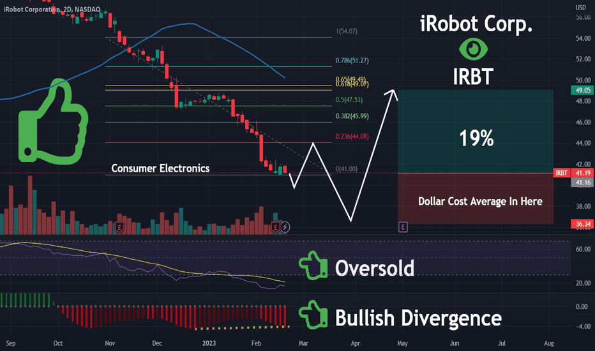Select the 0.382(45.99) Fibonacci level label
The width and height of the screenshot is (595, 351).
352,116
